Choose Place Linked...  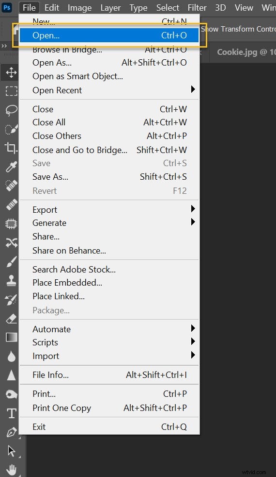coord(109,296)
